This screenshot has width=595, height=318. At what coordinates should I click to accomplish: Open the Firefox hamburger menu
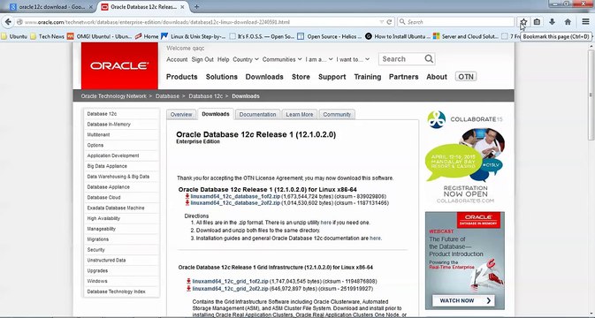(x=585, y=22)
